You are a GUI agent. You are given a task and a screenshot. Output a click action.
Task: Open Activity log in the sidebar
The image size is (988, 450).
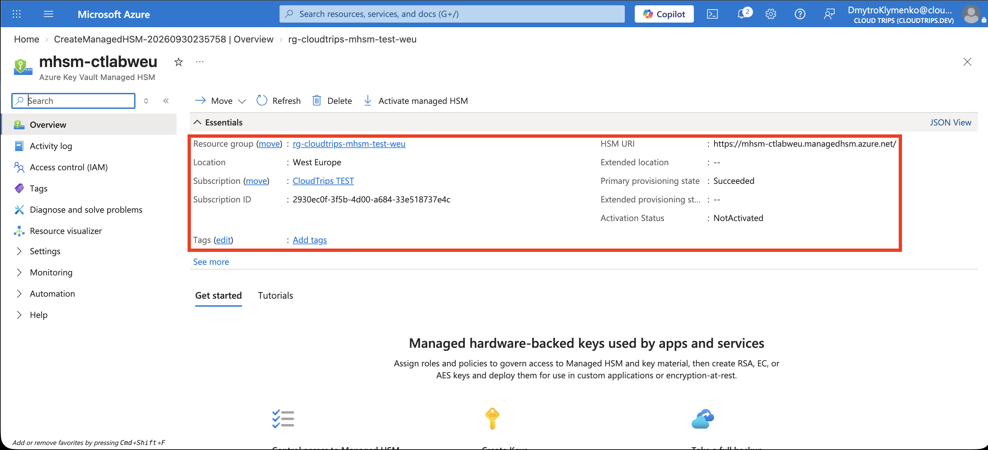click(x=51, y=146)
